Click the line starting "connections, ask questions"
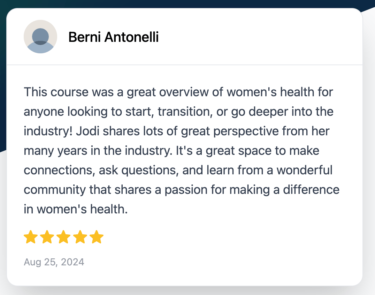 point(178,171)
